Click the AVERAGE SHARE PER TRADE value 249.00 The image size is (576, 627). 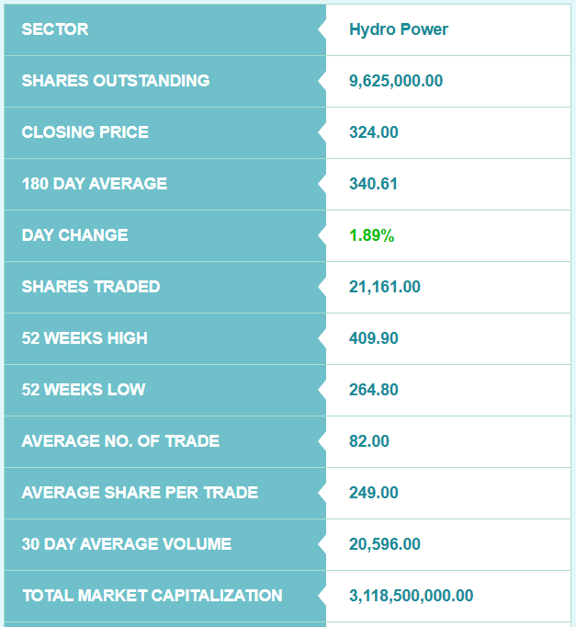(374, 493)
